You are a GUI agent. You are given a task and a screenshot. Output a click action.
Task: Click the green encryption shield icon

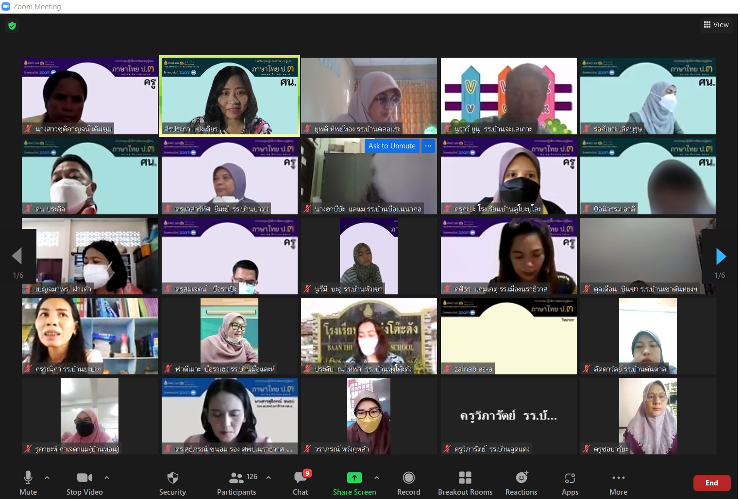(x=12, y=26)
